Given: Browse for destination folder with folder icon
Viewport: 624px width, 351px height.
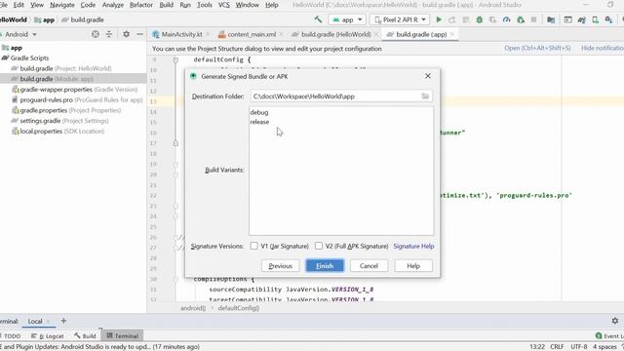Looking at the screenshot, I should click(425, 97).
